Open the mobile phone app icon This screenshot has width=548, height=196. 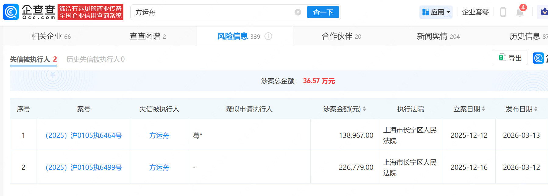(503, 12)
